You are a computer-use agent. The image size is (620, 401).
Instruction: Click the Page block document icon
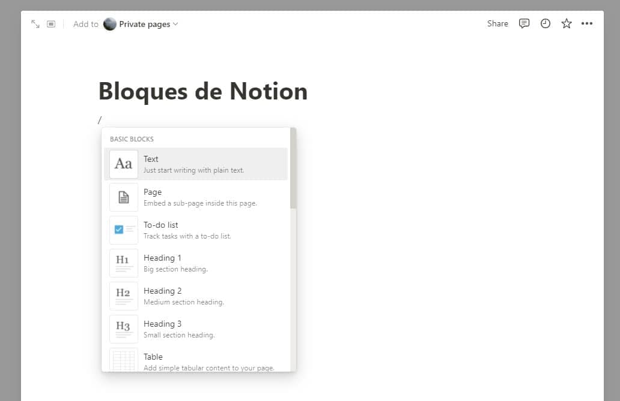point(124,197)
